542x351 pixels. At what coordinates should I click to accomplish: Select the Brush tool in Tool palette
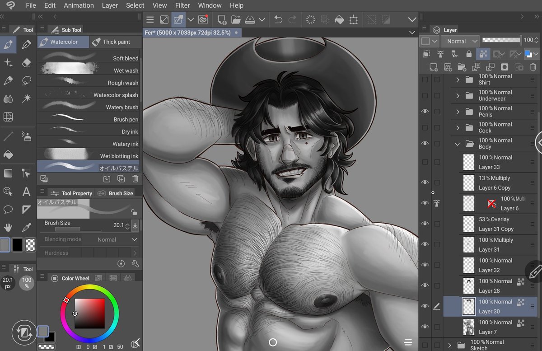pyautogui.click(x=8, y=44)
